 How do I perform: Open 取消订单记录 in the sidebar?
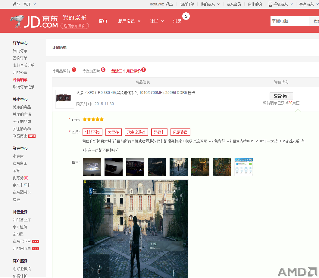(x=23, y=87)
